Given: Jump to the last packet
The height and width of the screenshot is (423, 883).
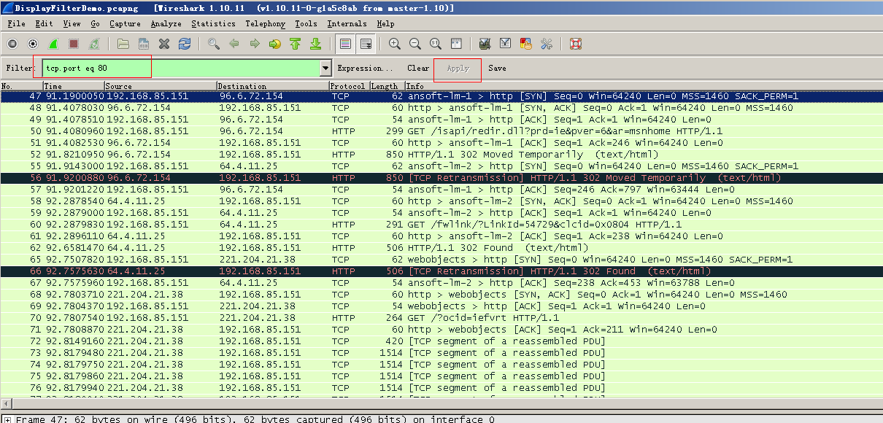Looking at the screenshot, I should (x=316, y=44).
